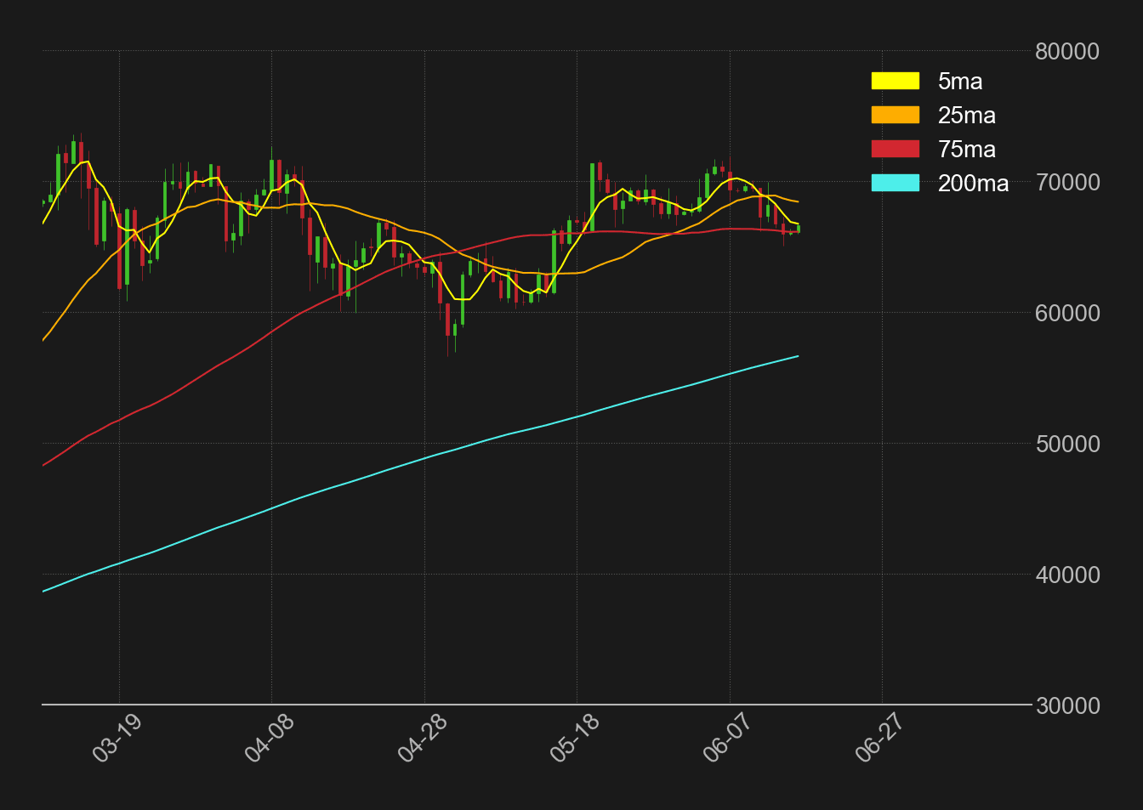Click the red 75ma legend swatch

point(895,150)
